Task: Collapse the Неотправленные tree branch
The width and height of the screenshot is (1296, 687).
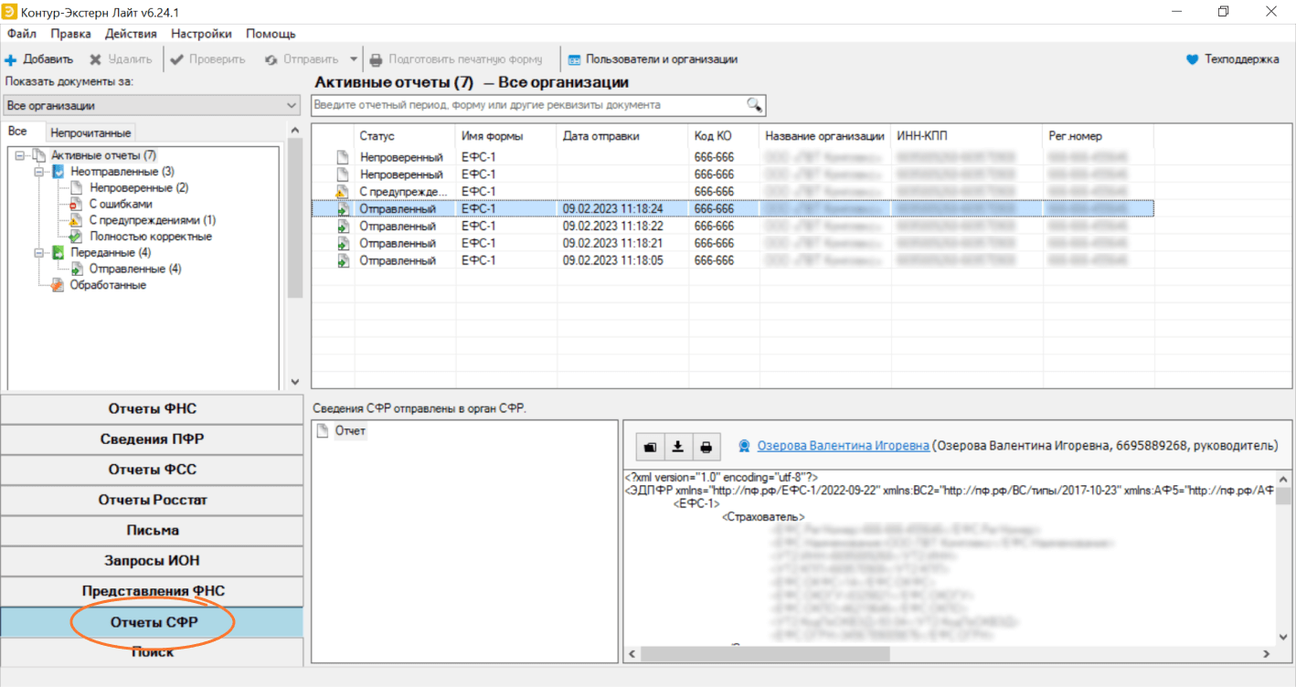Action: tap(39, 172)
